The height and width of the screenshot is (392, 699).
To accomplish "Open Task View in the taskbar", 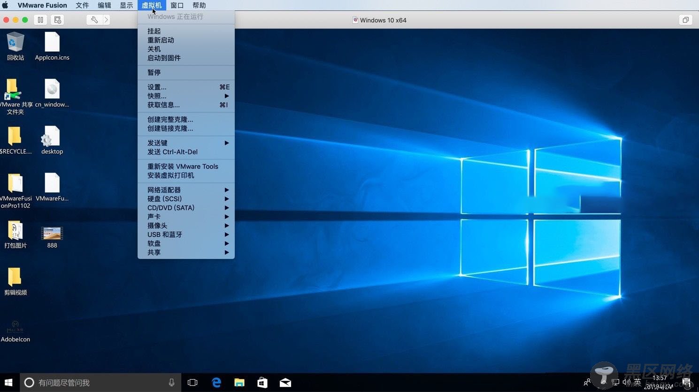I will point(192,383).
